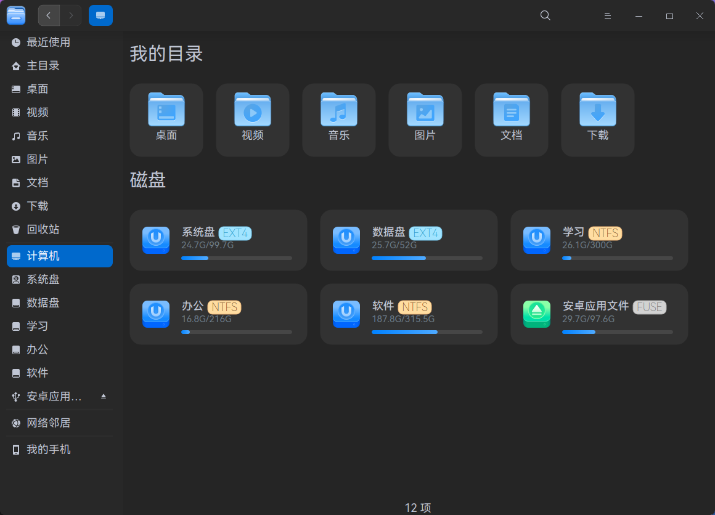The height and width of the screenshot is (515, 715).
Task: Select 图片 in the sidebar
Action: [x=60, y=159]
